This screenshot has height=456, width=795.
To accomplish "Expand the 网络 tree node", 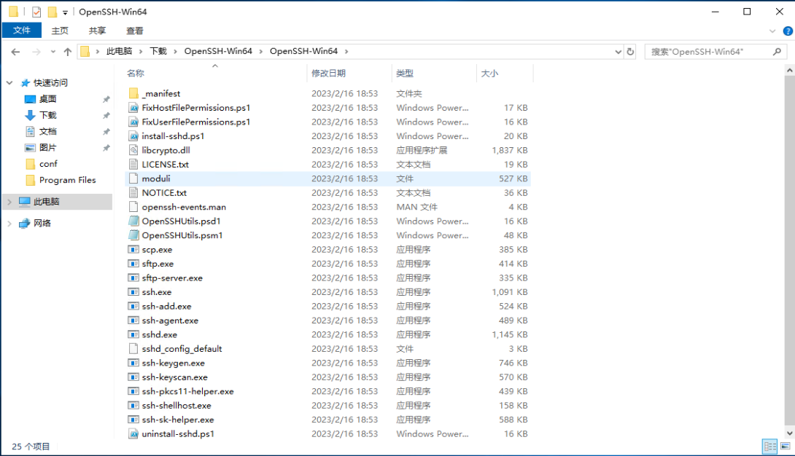I will pyautogui.click(x=9, y=223).
